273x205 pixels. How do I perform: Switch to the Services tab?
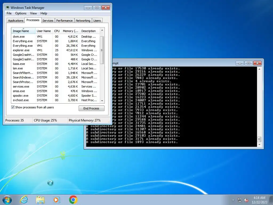[48, 20]
